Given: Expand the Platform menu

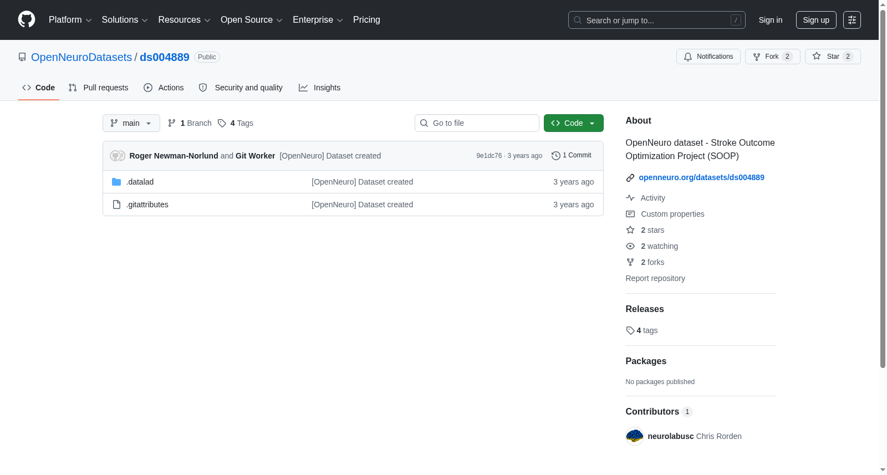Looking at the screenshot, I should tap(70, 20).
